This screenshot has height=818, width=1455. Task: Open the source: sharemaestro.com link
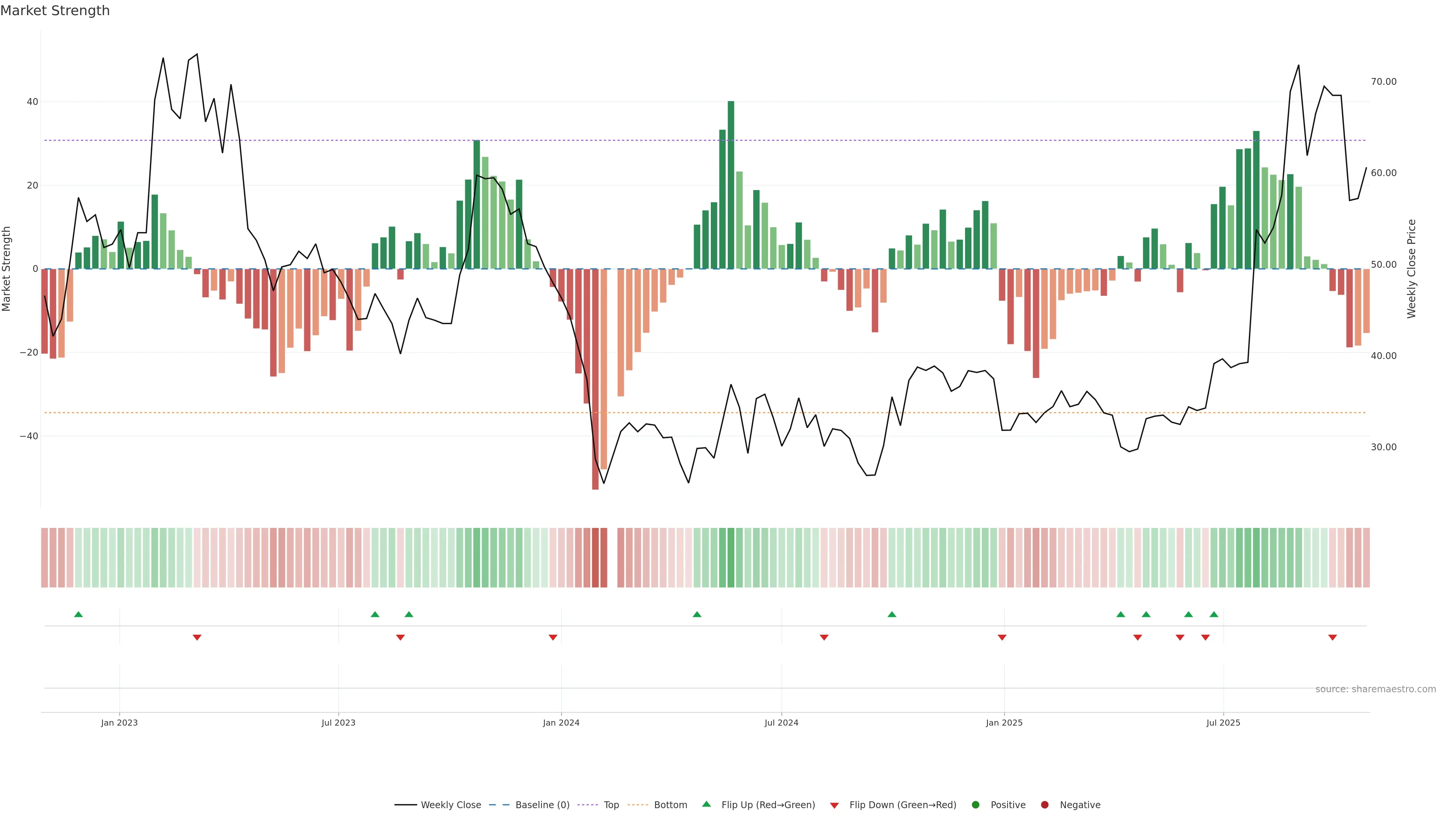pyautogui.click(x=1375, y=689)
